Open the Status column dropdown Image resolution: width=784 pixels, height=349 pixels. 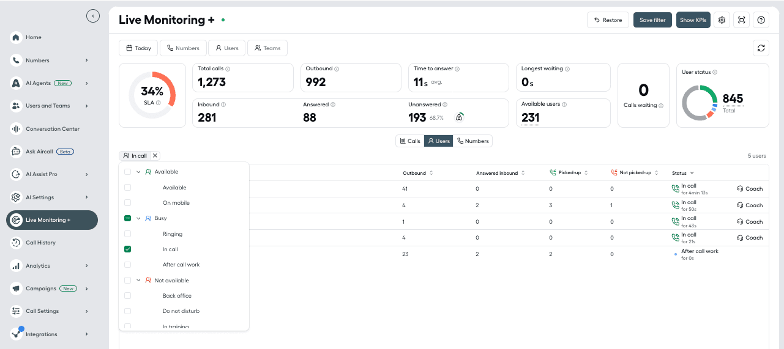[683, 173]
